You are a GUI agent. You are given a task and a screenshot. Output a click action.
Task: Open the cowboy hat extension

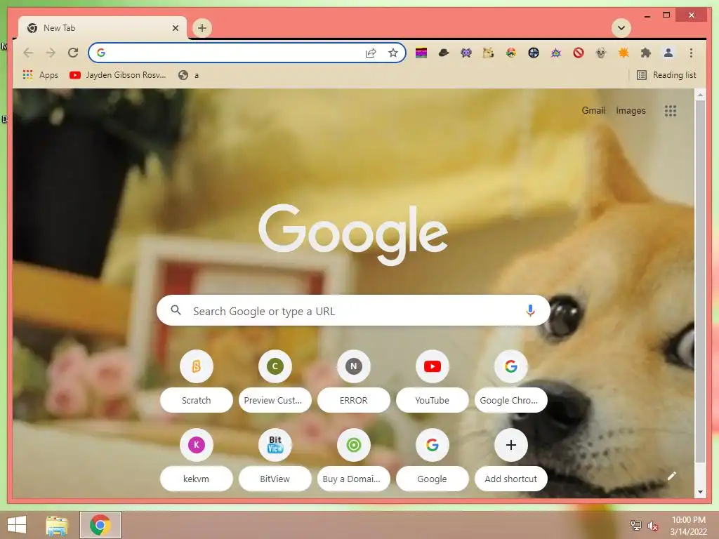[444, 53]
